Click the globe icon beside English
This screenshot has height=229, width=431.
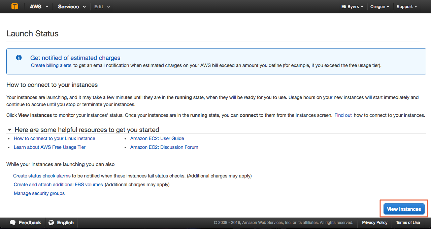click(x=51, y=223)
